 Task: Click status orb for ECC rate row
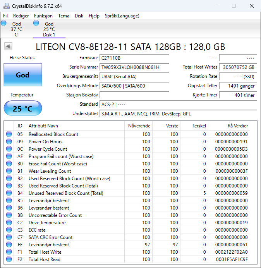pos(9,230)
